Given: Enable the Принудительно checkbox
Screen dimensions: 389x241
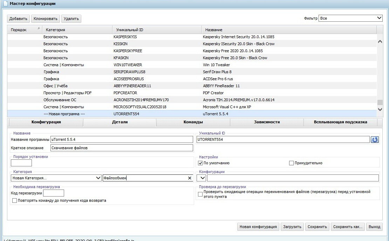Looking at the screenshot, I should point(291,163).
